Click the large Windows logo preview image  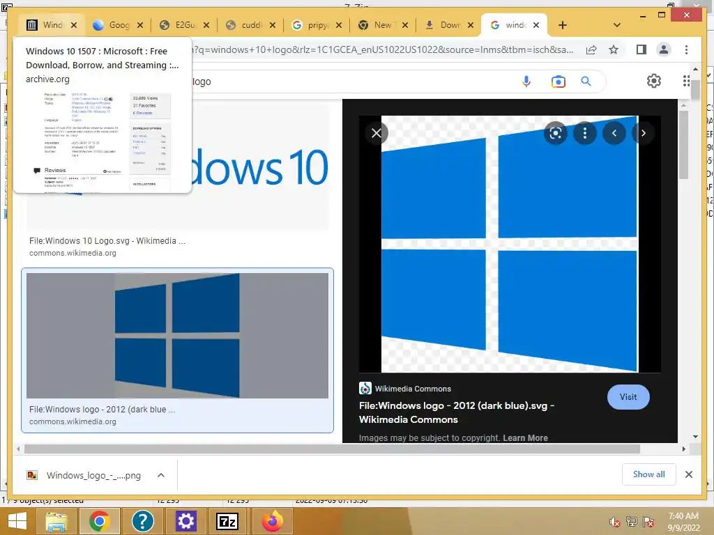(x=510, y=244)
